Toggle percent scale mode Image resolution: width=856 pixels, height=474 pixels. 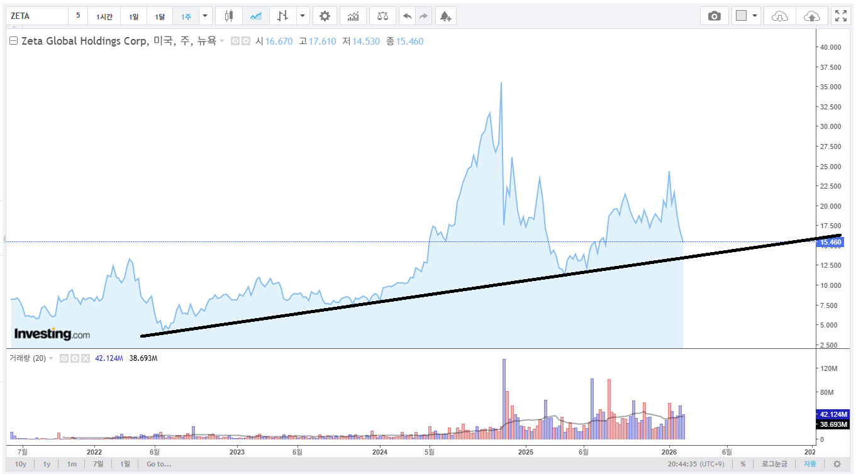point(743,464)
